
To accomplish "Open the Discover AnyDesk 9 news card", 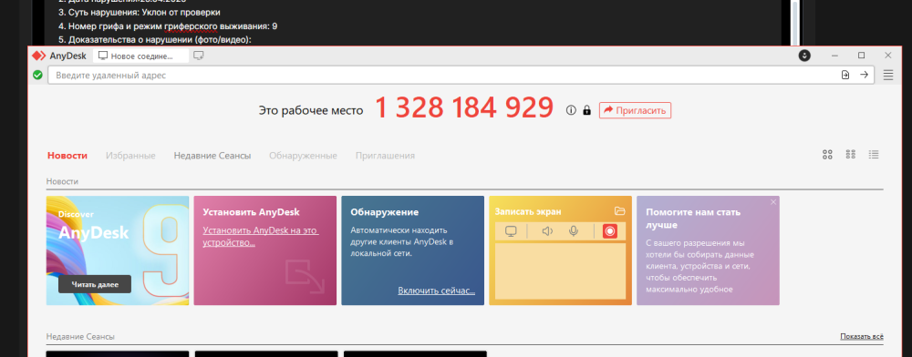I will (x=118, y=250).
